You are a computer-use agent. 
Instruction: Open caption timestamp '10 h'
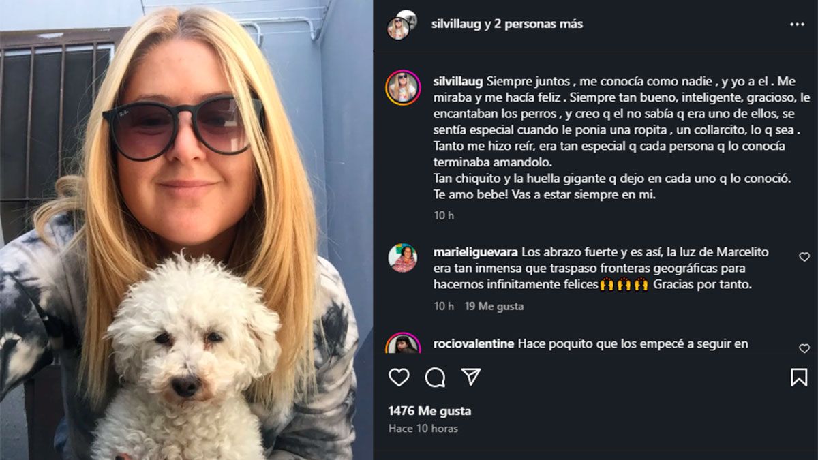pyautogui.click(x=444, y=215)
